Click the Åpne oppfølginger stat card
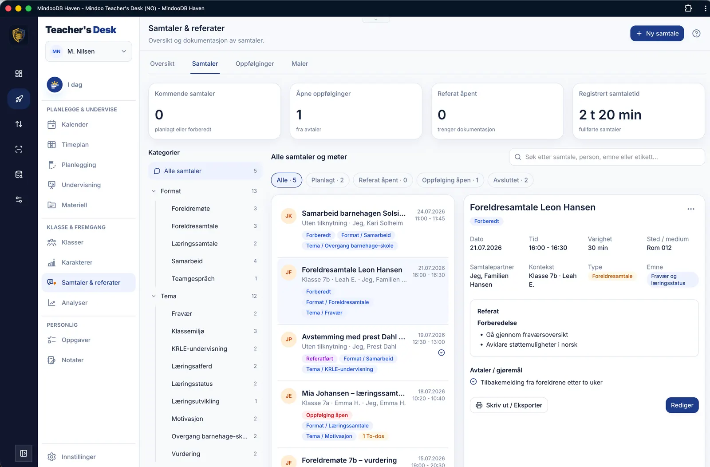Image resolution: width=710 pixels, height=467 pixels. [x=356, y=111]
